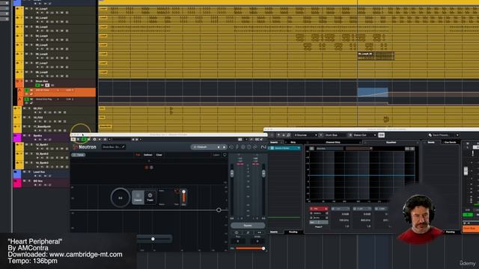Click the large circular knob in Neutron

point(120,197)
